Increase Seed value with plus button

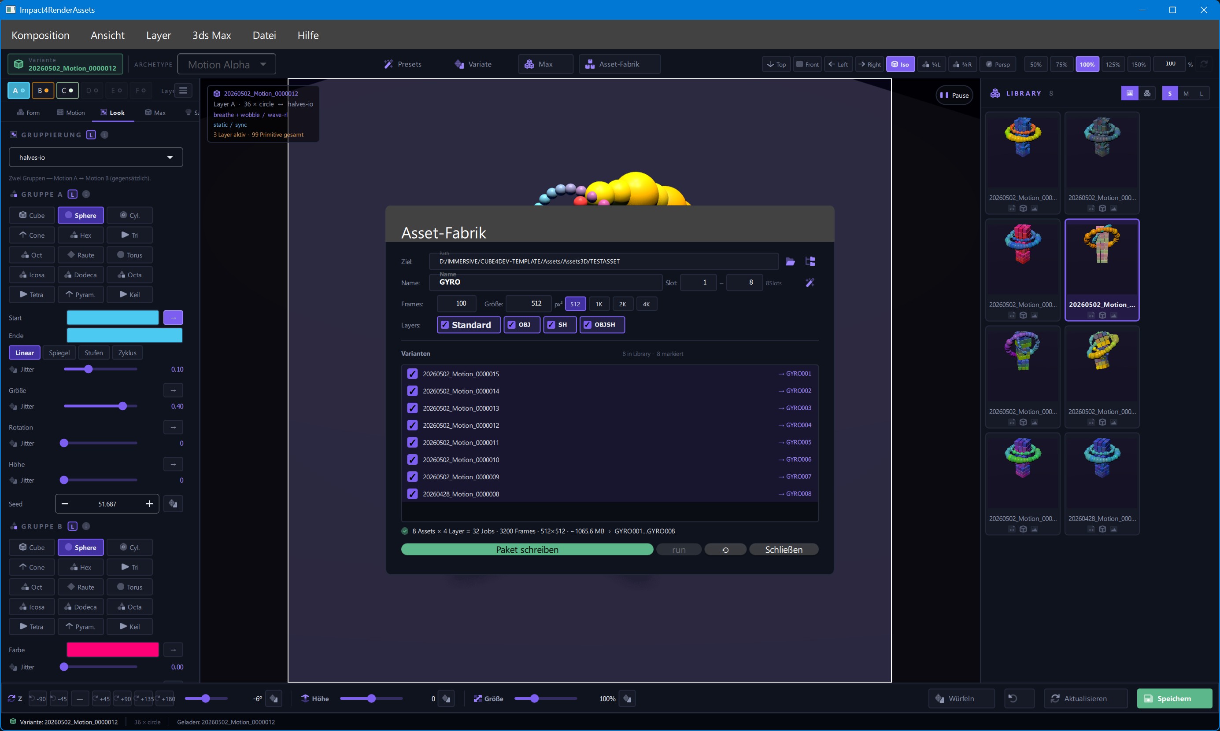149,503
